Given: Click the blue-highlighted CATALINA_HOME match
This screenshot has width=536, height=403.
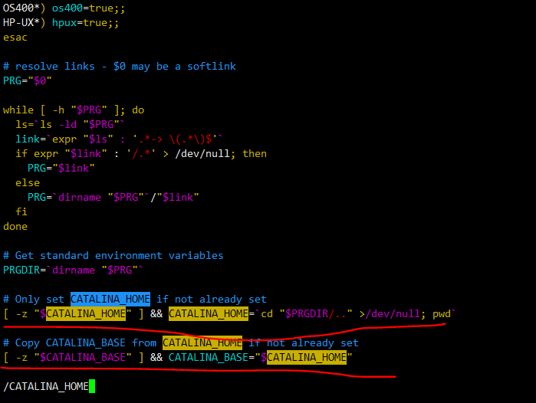Looking at the screenshot, I should [x=110, y=299].
